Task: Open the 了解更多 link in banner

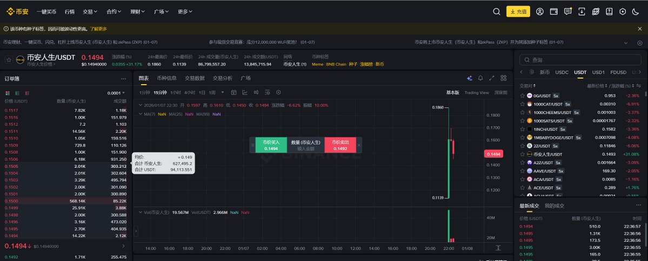Action: 98,29
